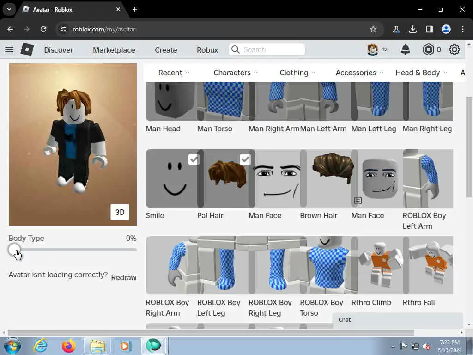Click the Brown Hair item name link
This screenshot has height=355, width=473.
tap(319, 215)
